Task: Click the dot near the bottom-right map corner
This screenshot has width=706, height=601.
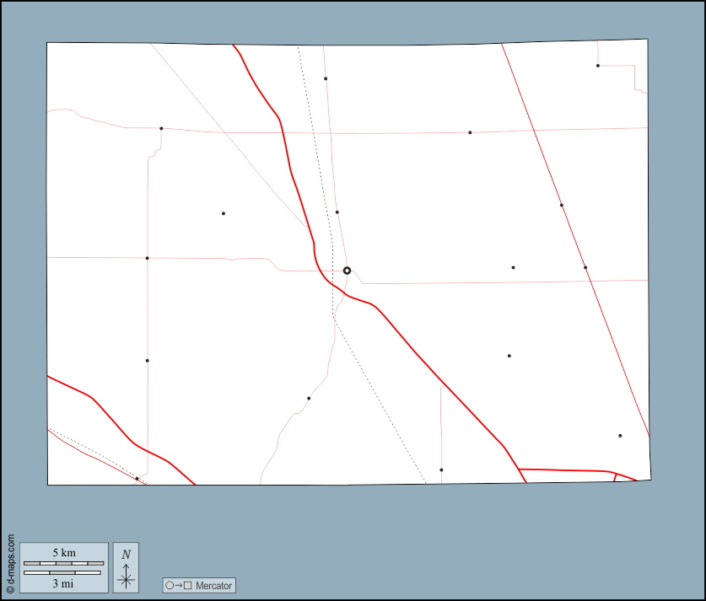Action: point(620,436)
